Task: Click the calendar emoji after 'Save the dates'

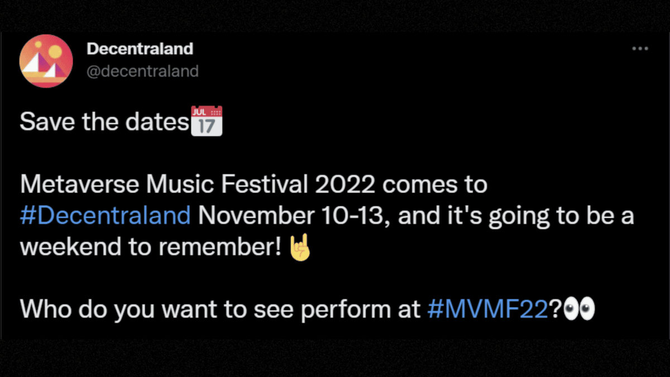Action: pos(206,121)
